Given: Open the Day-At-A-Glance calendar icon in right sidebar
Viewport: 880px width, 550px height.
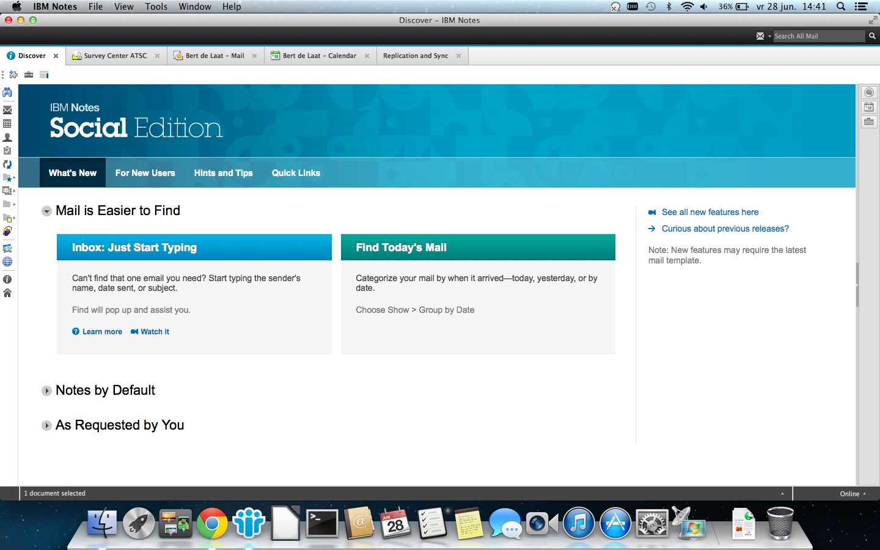Looking at the screenshot, I should [869, 107].
